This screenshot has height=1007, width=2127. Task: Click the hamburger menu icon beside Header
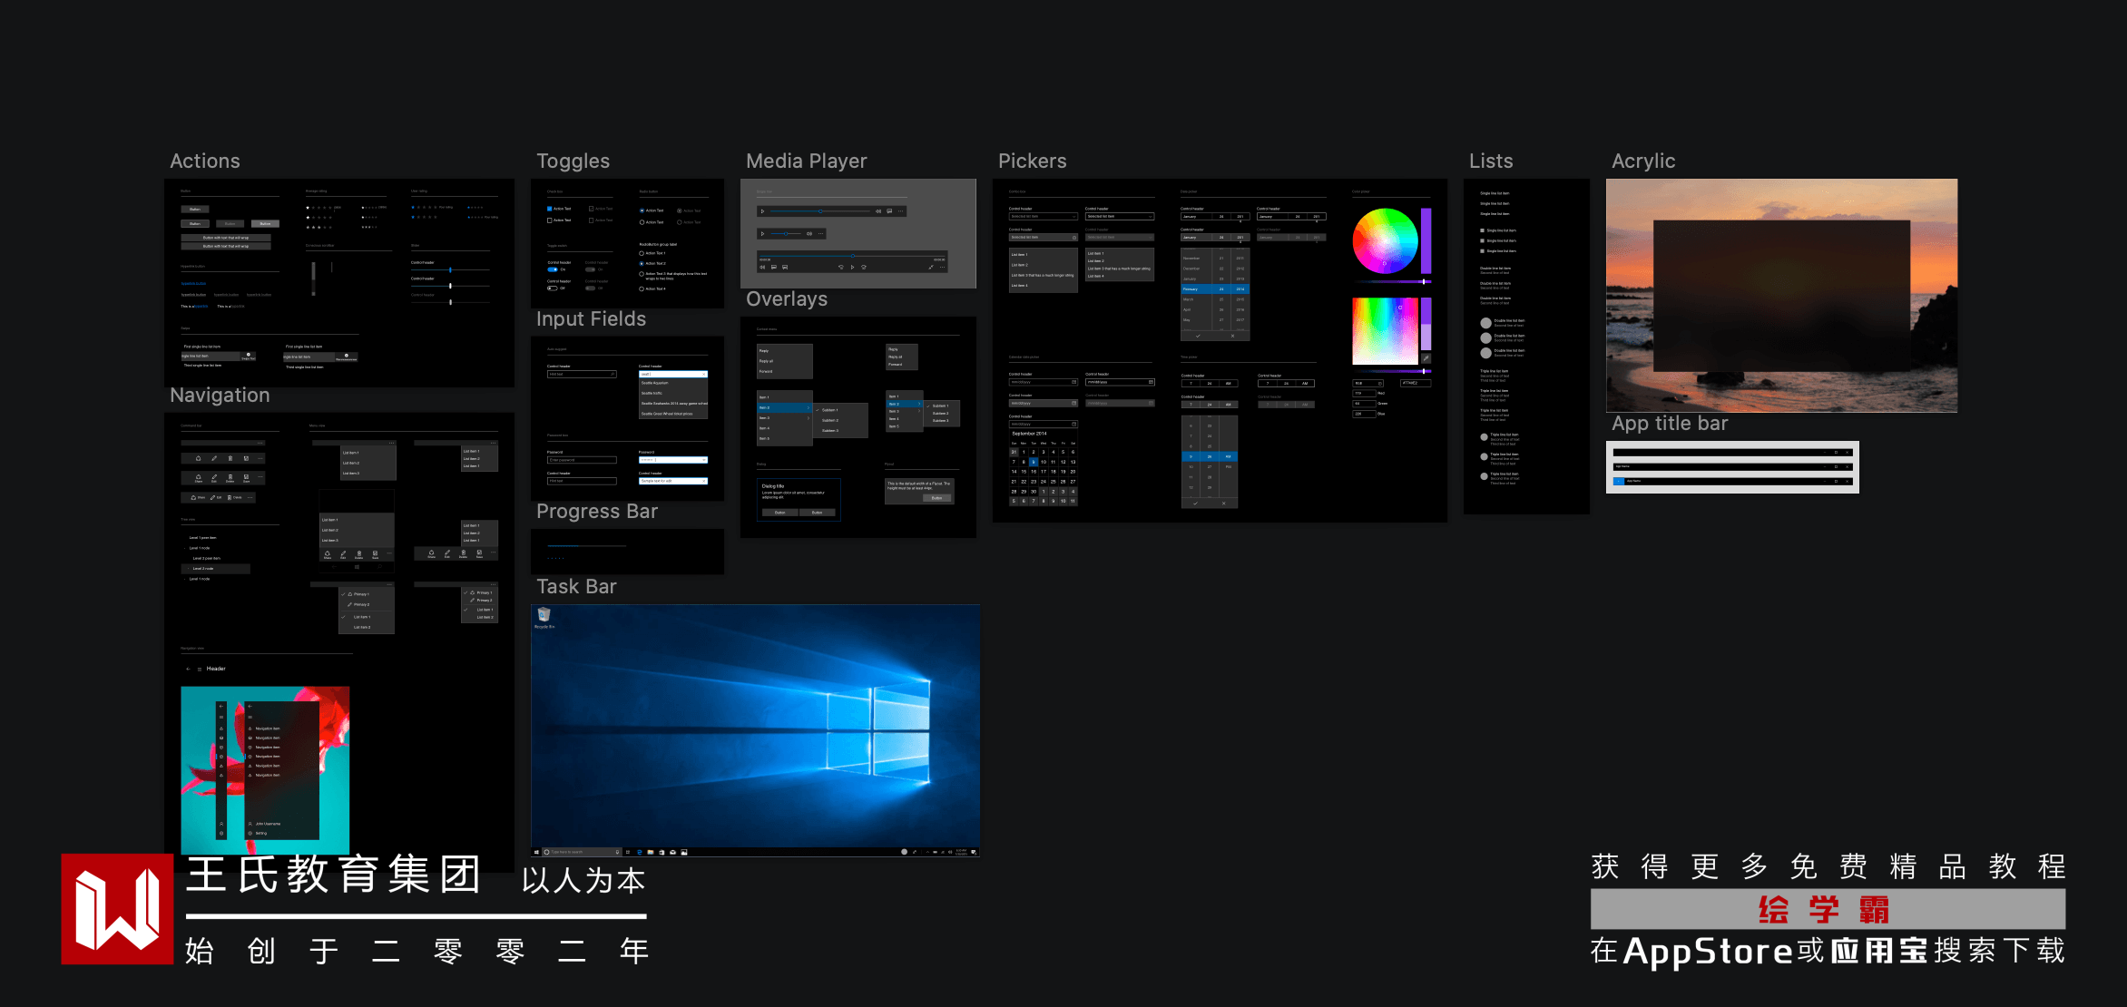(200, 669)
